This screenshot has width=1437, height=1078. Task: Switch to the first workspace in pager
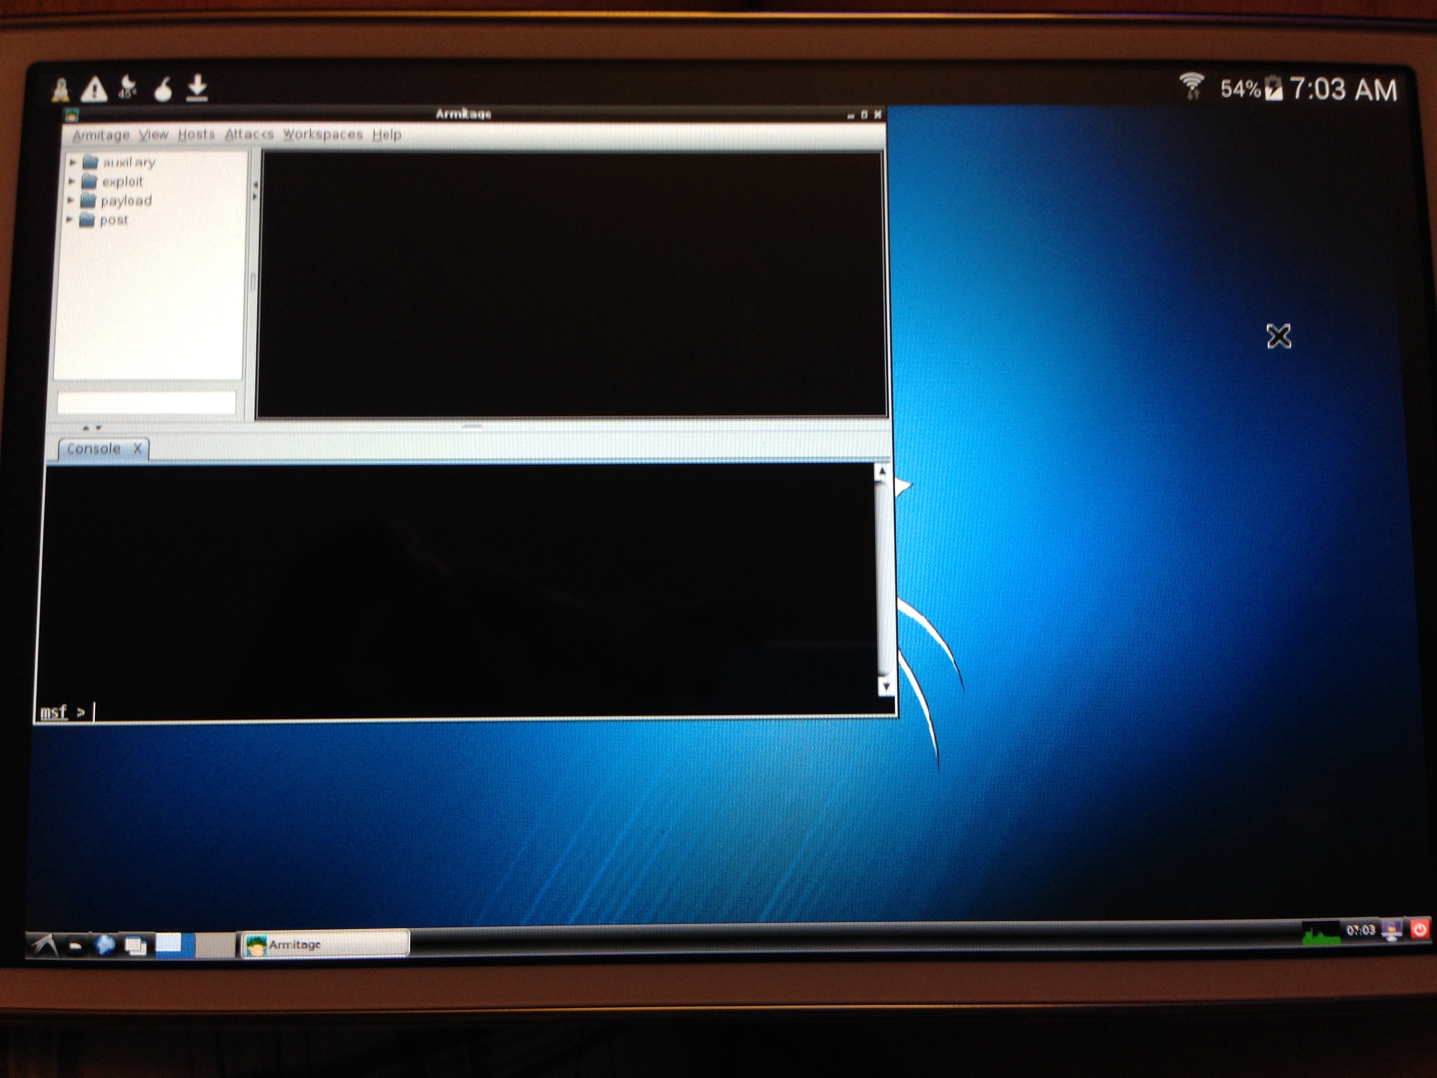[x=175, y=945]
